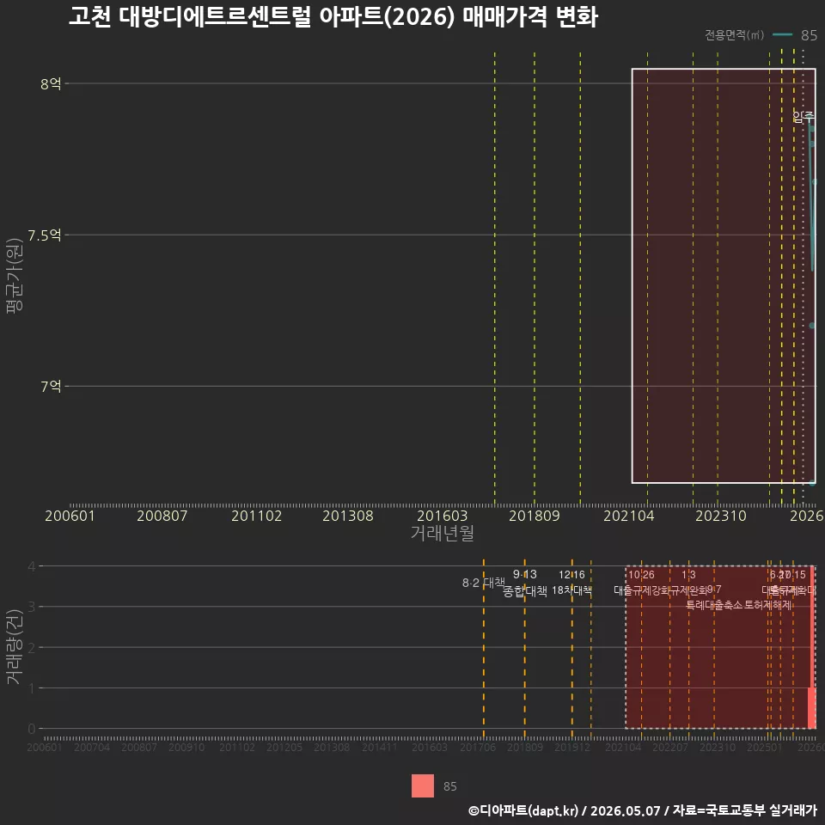Click the '85' label in the top legend
The width and height of the screenshot is (825, 825).
[x=809, y=34]
